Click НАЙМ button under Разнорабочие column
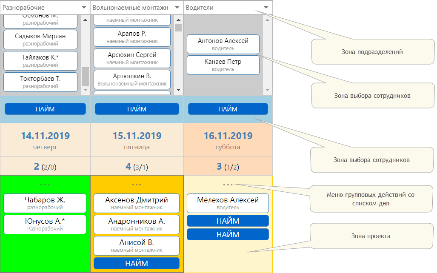The image size is (437, 273). (45, 109)
